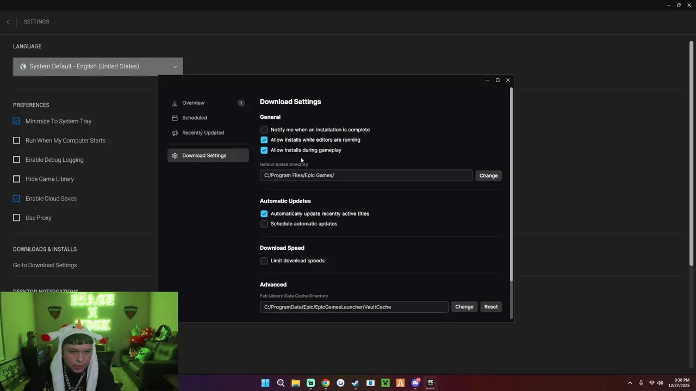Enable Run When My Computer Starts
Viewport: 696px width, 391px height.
coord(16,141)
